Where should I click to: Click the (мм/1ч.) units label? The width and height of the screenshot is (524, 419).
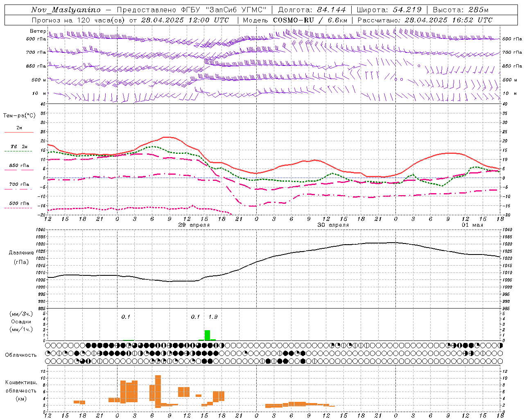pyautogui.click(x=21, y=329)
